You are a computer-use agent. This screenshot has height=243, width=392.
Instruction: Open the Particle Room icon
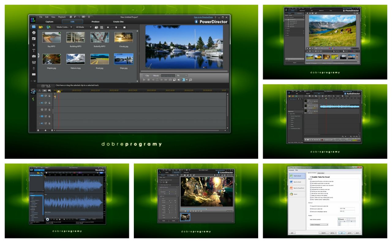(x=34, y=45)
